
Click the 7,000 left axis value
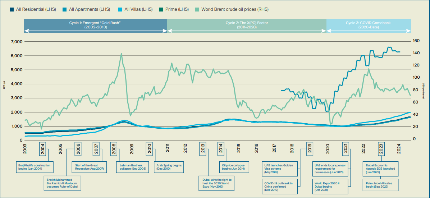click(x=17, y=42)
